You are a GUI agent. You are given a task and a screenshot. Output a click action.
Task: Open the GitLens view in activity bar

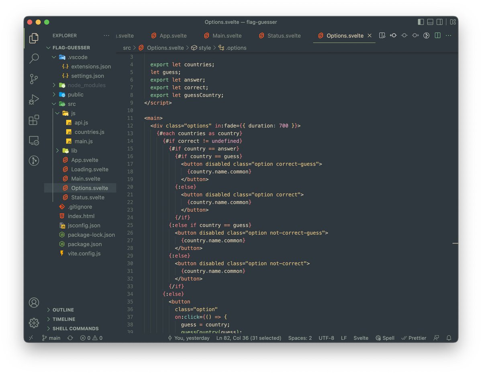34,161
